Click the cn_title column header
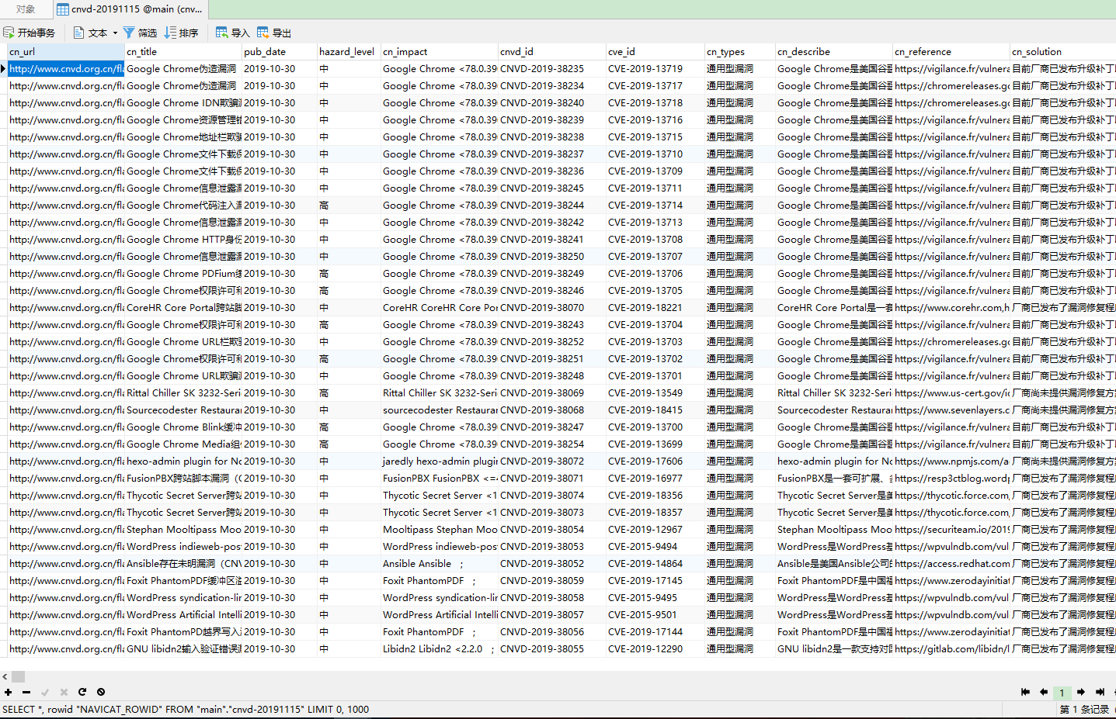The image size is (1116, 719). point(183,52)
